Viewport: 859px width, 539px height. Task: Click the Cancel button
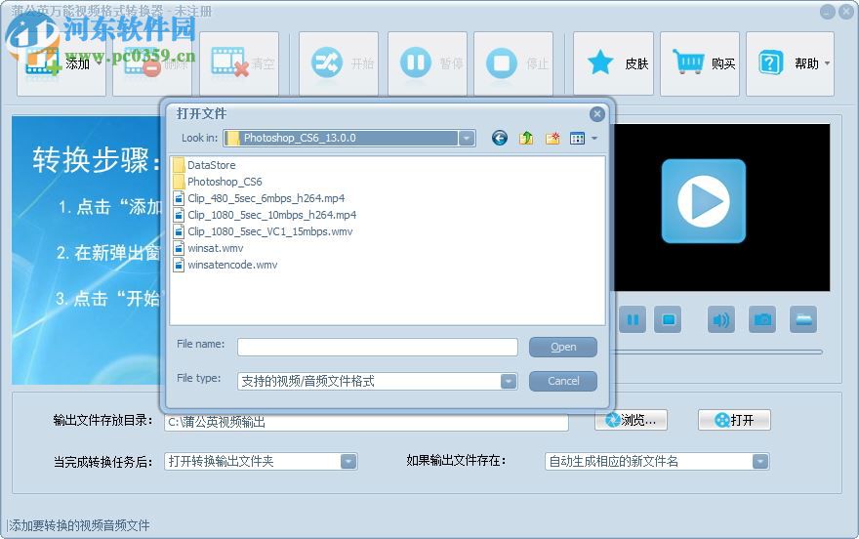coord(562,381)
